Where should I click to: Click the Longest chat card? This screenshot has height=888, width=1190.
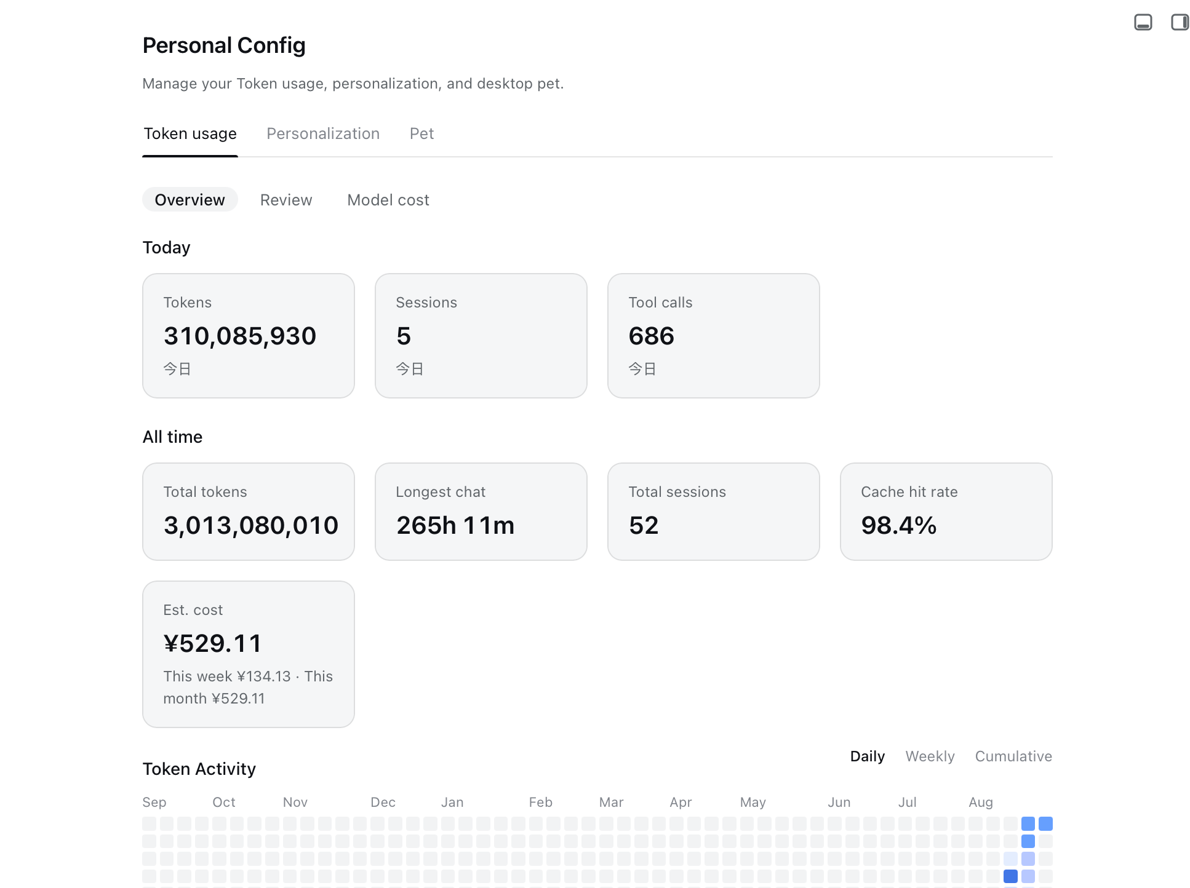(481, 512)
